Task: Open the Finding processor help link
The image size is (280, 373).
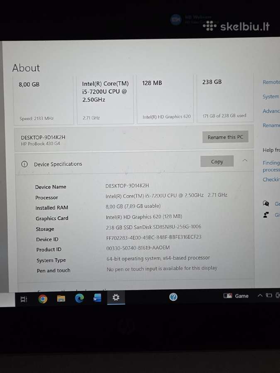Action: point(271,166)
